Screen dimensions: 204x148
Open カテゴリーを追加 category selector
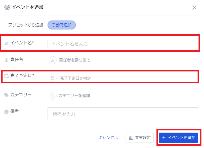74,96
